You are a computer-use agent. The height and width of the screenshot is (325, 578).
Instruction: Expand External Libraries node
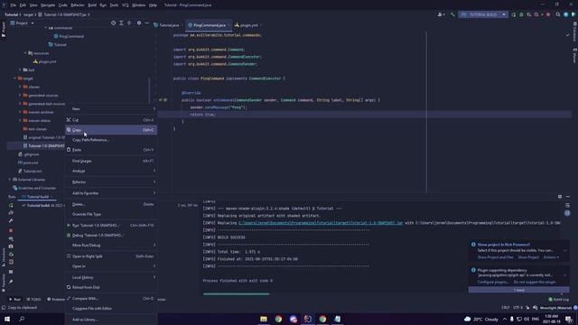[10, 180]
